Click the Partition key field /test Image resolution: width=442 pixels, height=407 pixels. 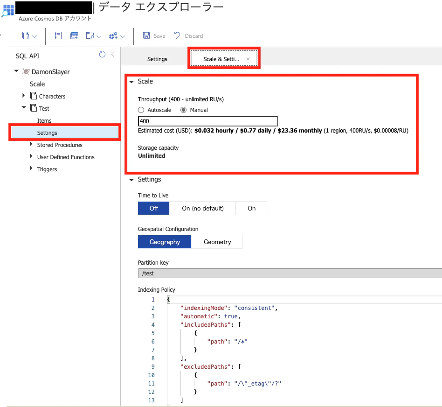tap(290, 273)
